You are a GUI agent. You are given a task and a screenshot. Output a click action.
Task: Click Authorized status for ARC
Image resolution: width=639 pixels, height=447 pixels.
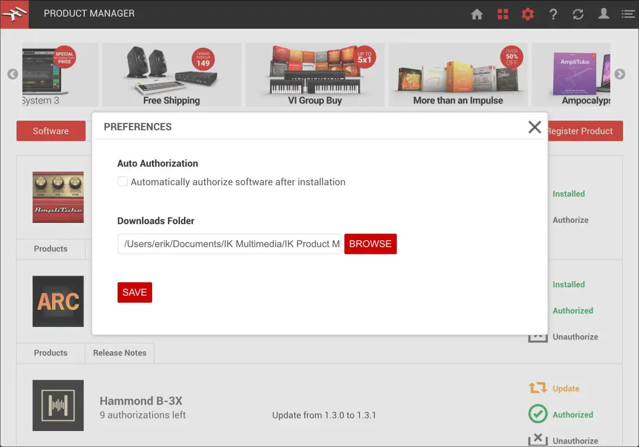coord(573,310)
